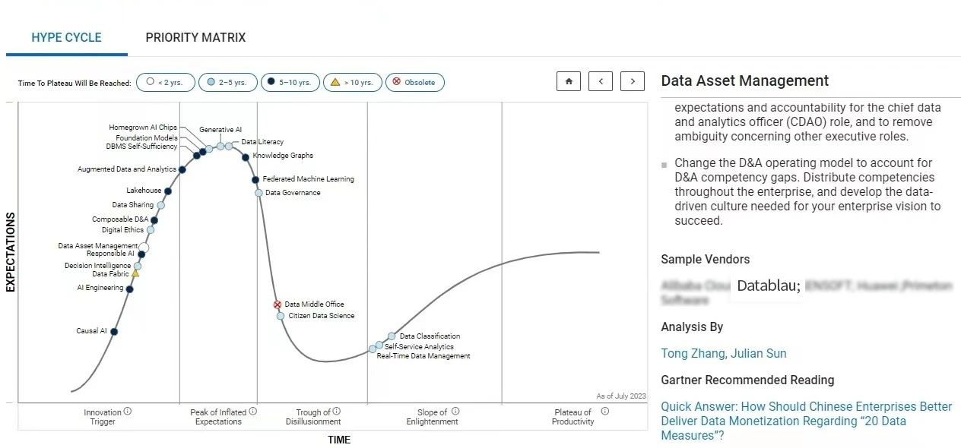Open Peak of Inflated Expectations info icon
The image size is (961, 448).
click(x=252, y=412)
